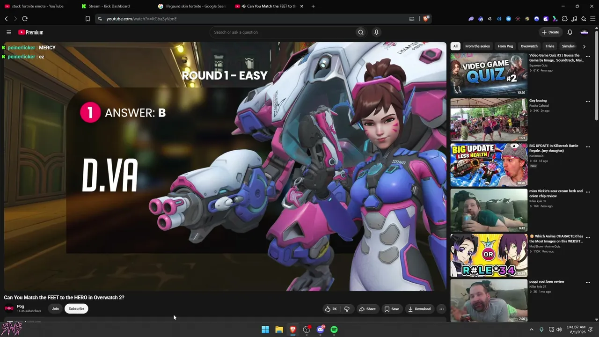This screenshot has width=599, height=337.
Task: Start voice search with the microphone icon
Action: pyautogui.click(x=376, y=32)
